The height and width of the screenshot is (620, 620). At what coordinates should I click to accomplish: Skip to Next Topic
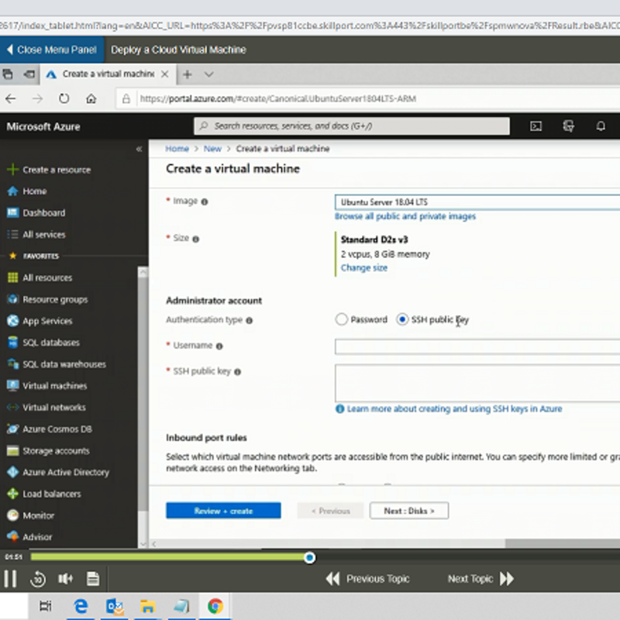[480, 579]
